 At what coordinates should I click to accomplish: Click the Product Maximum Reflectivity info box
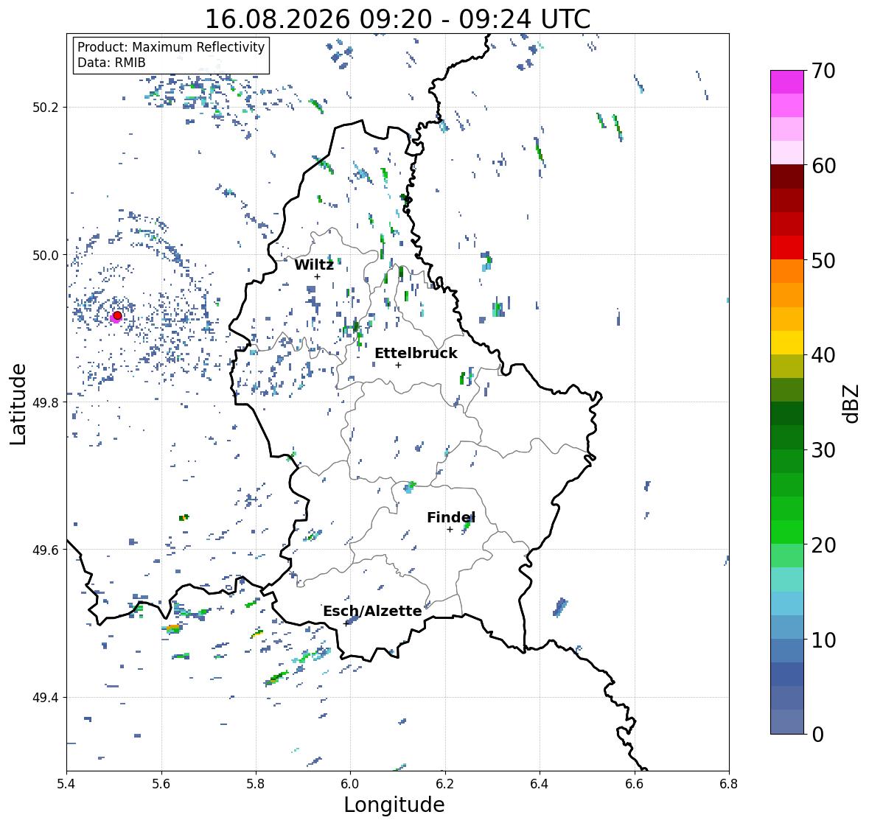pyautogui.click(x=171, y=55)
